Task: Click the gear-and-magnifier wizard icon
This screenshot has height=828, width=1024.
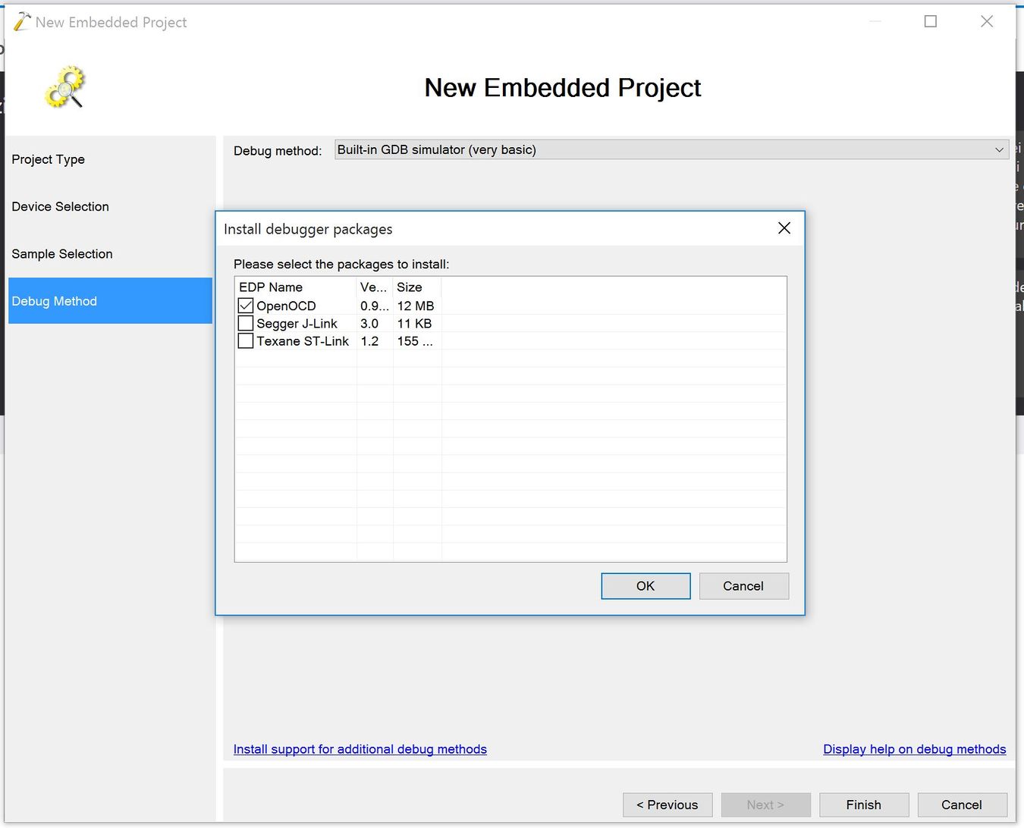Action: [64, 86]
